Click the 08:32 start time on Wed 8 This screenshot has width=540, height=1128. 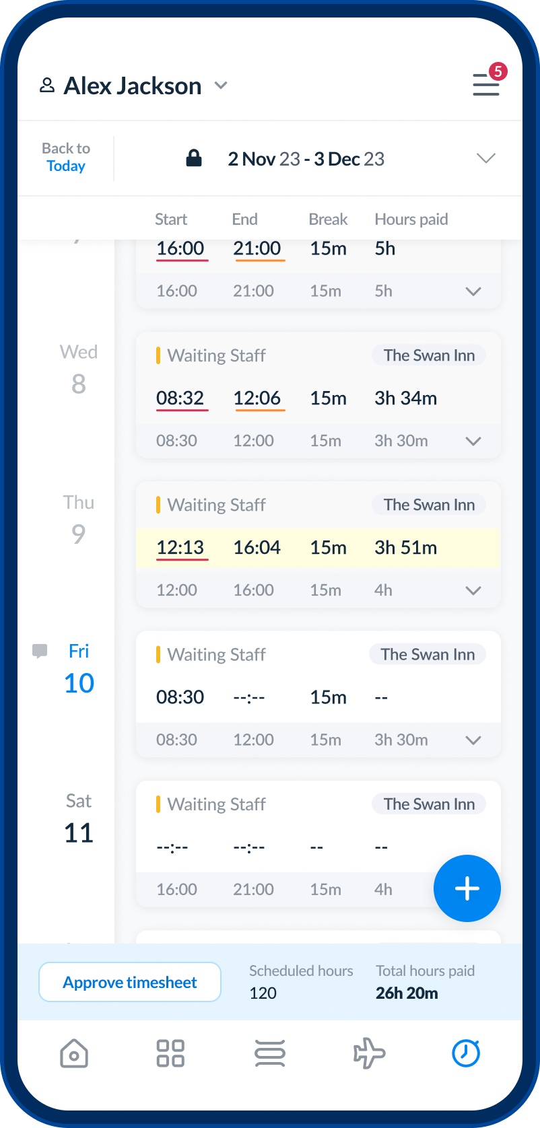[x=180, y=398]
